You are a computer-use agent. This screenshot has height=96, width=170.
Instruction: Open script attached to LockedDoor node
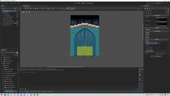pyautogui.click(x=15, y=11)
